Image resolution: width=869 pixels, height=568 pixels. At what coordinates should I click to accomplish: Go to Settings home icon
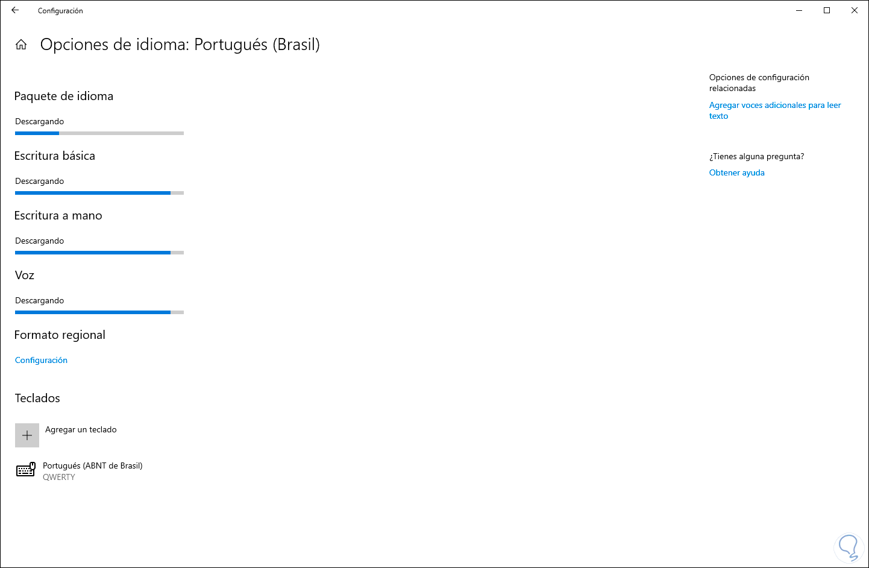(21, 45)
